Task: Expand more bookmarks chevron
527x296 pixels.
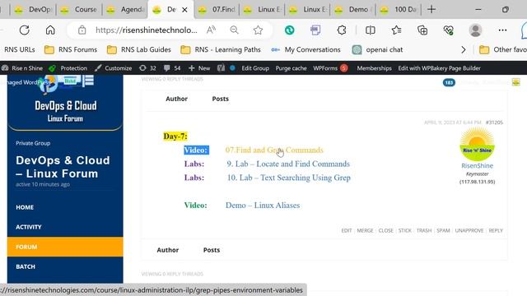Action: point(464,49)
